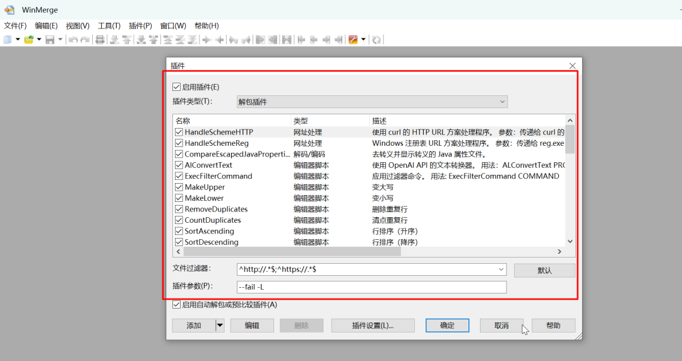Click the 帮助 button in dialog
Viewport: 682px width, 361px height.
[x=553, y=325]
